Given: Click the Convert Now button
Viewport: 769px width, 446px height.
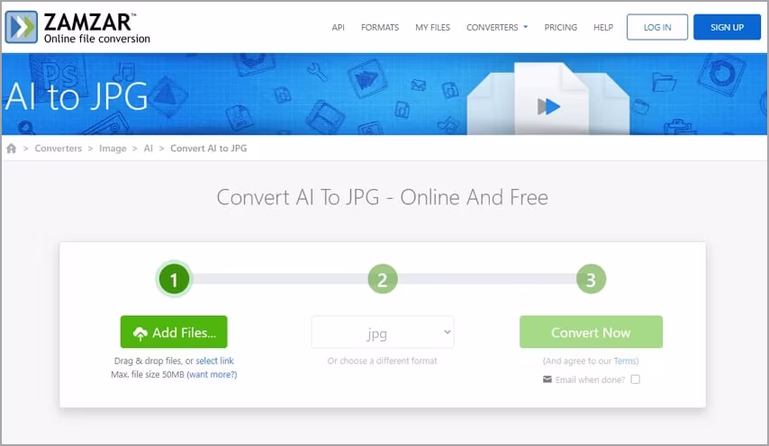Looking at the screenshot, I should pyautogui.click(x=591, y=332).
